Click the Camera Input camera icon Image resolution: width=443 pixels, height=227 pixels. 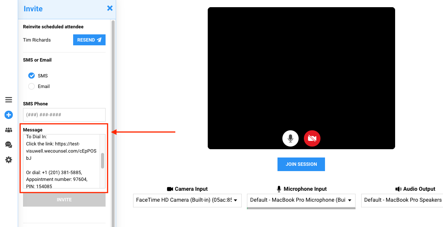pos(170,189)
